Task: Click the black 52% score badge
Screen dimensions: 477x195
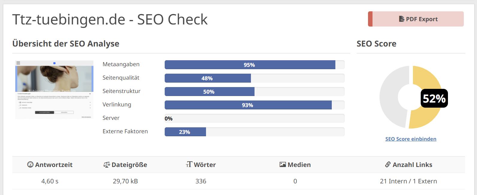Action: tap(434, 98)
